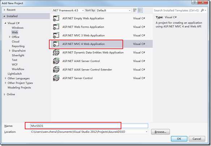211x146 pixels.
Task: Expand the Online node
Action: (4, 94)
